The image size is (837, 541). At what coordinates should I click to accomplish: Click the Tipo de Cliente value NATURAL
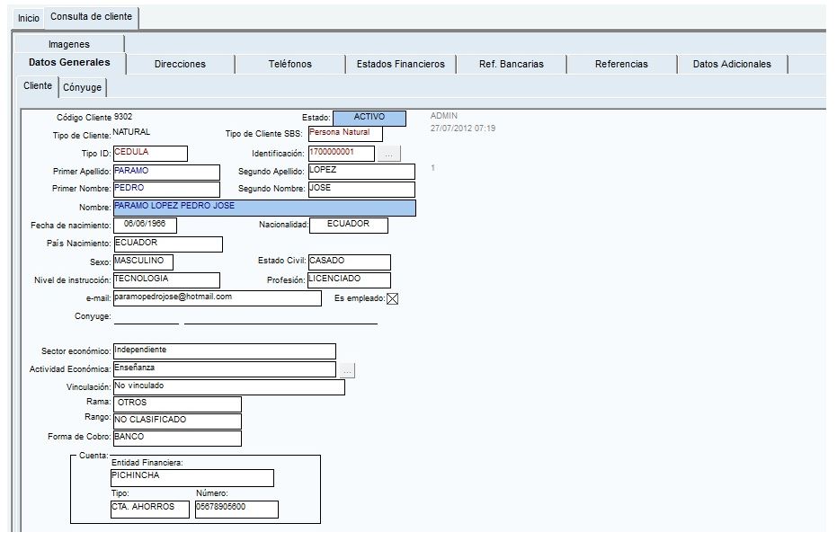[132, 132]
